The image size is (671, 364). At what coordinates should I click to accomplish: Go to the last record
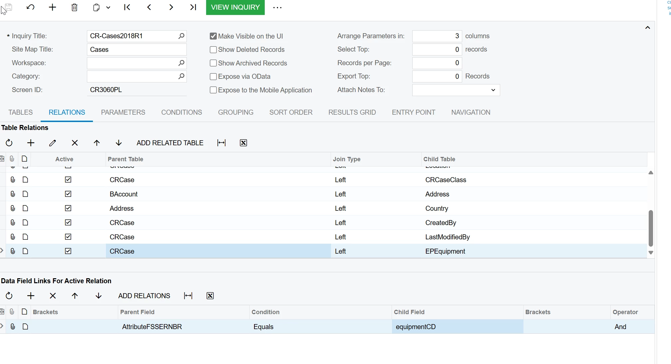[x=193, y=7]
